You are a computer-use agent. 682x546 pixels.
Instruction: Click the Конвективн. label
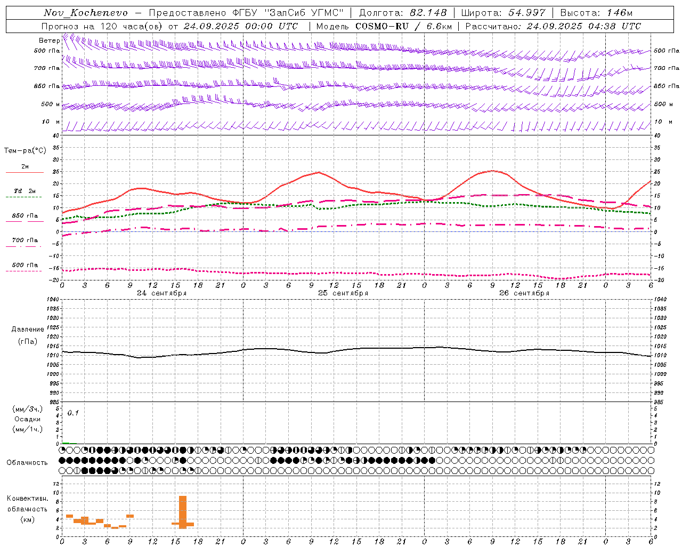click(27, 499)
